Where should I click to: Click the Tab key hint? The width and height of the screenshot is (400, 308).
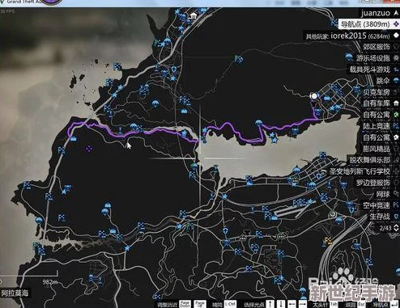[334, 304]
